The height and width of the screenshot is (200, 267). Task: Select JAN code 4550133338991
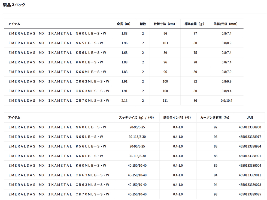tap(250, 156)
